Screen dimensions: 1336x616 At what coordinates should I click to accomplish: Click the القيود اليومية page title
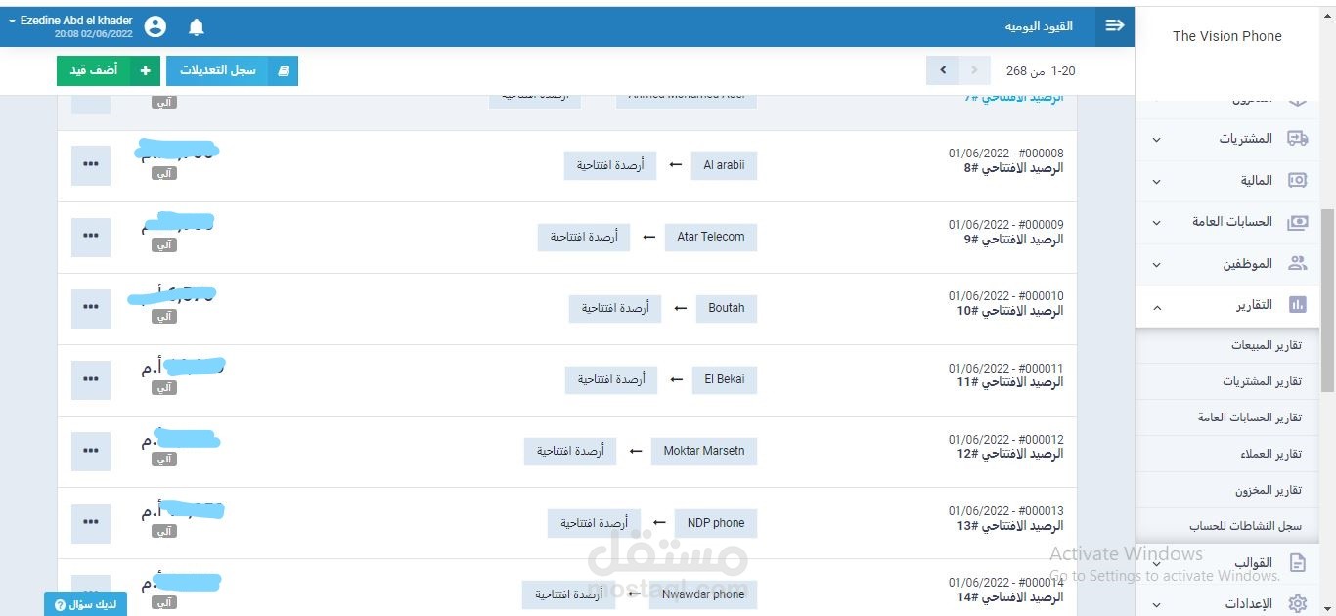[1039, 25]
